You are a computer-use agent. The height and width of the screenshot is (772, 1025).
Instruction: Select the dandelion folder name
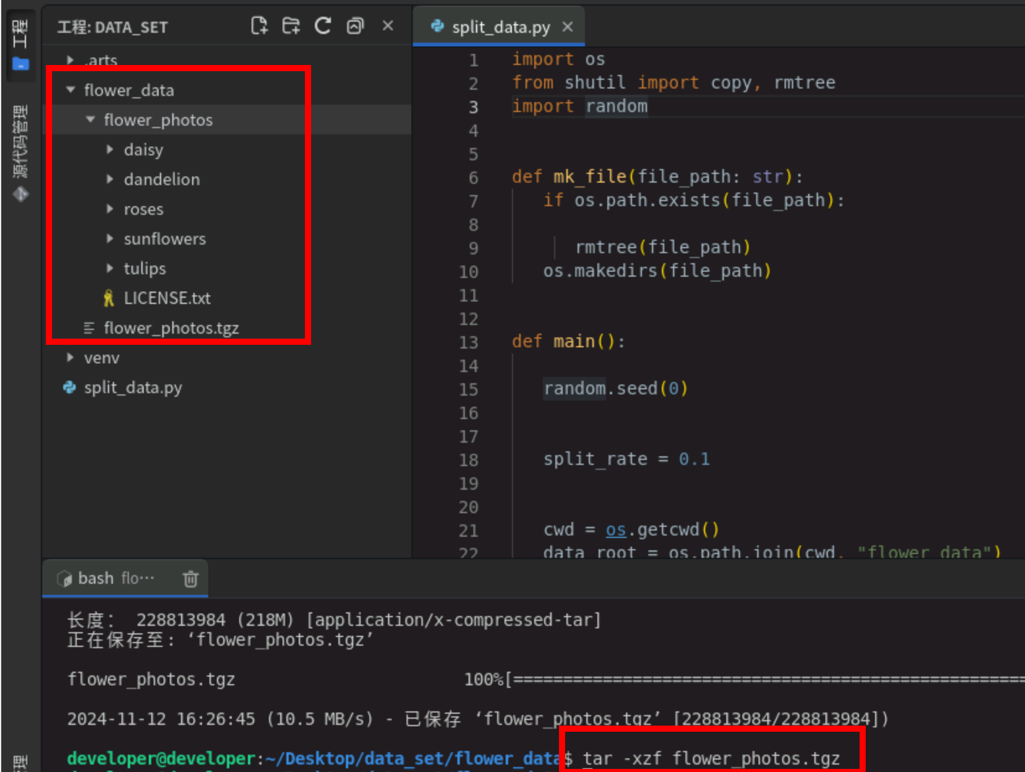(x=162, y=180)
